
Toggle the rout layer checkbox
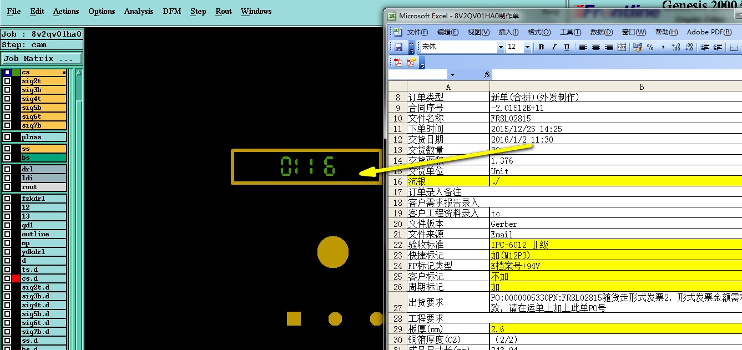coord(7,187)
